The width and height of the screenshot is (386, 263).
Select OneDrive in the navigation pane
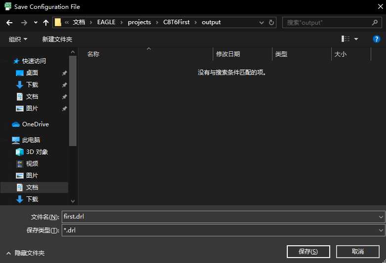[x=36, y=124]
